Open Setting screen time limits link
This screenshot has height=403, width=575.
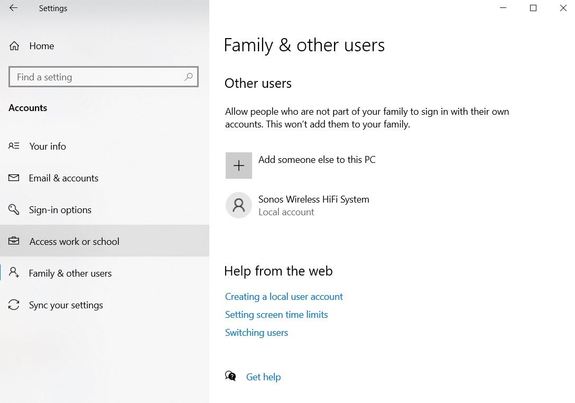tap(276, 315)
